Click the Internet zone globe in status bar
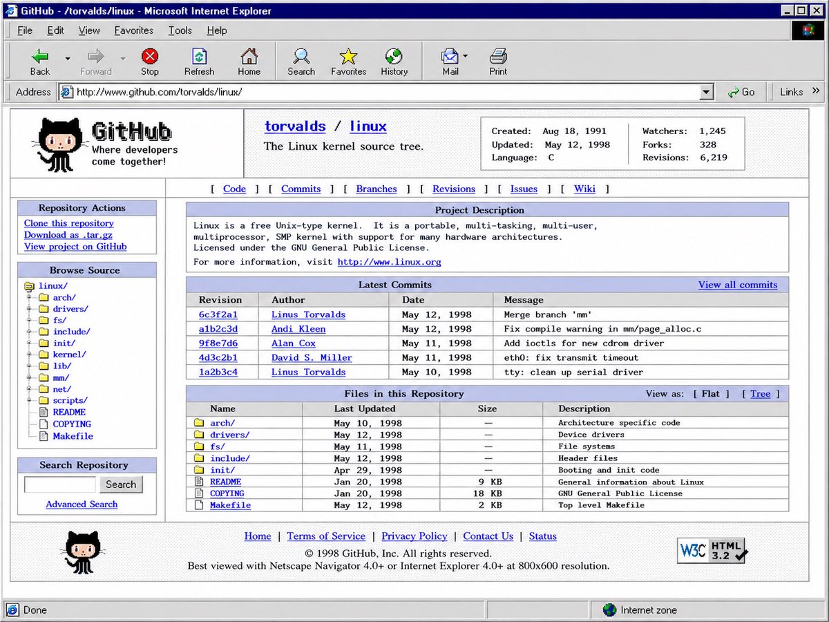Viewport: 829px width, 622px height. pyautogui.click(x=609, y=610)
